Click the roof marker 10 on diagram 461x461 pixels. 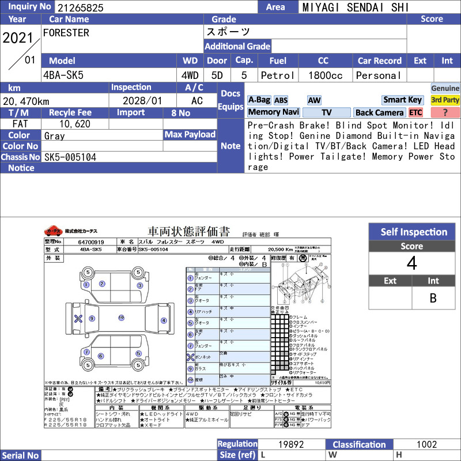(121, 318)
